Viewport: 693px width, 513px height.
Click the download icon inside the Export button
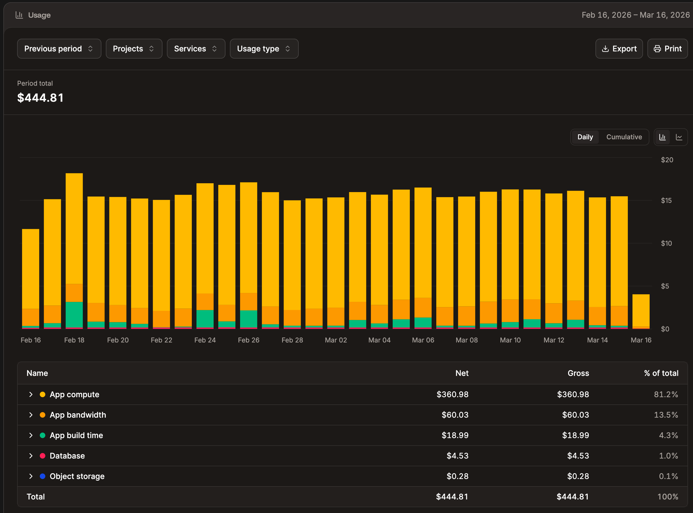[605, 48]
